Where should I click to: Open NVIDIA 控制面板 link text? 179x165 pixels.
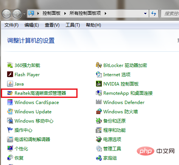point(121,84)
